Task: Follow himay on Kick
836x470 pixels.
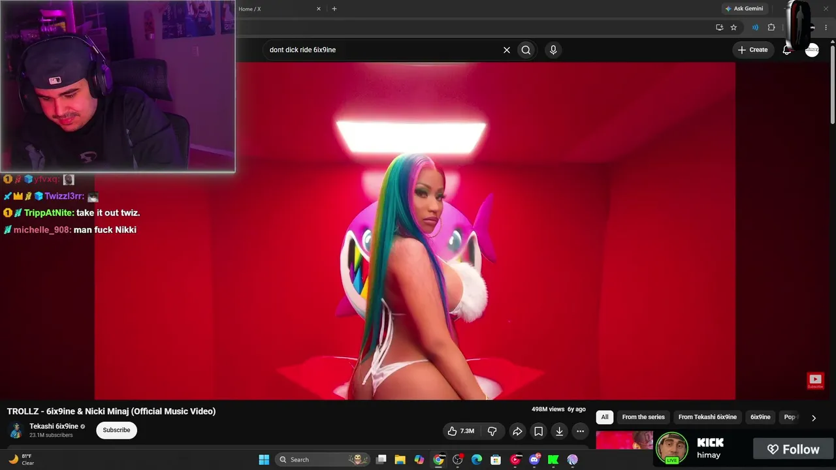Action: [x=794, y=449]
